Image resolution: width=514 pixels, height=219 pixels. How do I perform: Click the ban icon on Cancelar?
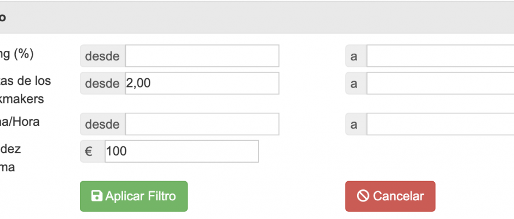tap(363, 196)
